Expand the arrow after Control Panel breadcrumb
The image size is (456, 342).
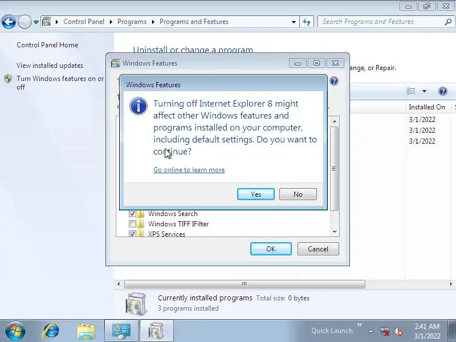(x=111, y=22)
